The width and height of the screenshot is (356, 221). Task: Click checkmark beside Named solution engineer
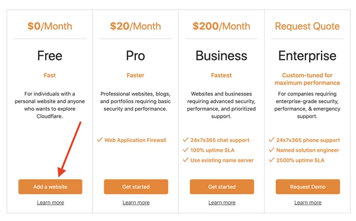pyautogui.click(x=272, y=150)
